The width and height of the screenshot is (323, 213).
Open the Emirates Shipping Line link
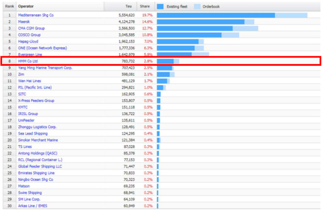tap(36, 173)
